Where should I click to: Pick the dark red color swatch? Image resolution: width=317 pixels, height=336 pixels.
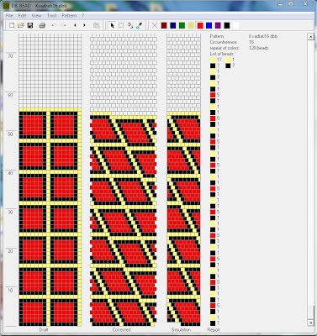[164, 25]
